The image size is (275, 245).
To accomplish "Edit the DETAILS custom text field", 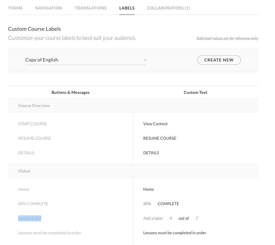I will coord(151,153).
